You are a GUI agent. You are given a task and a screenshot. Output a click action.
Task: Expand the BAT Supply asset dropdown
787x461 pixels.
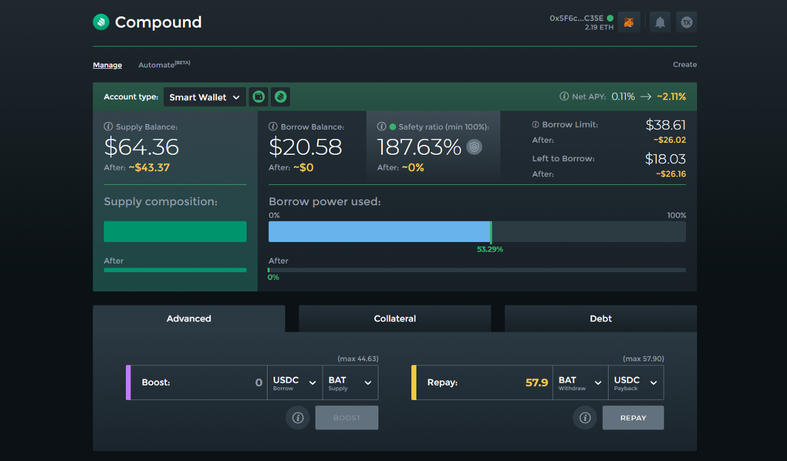coord(350,382)
